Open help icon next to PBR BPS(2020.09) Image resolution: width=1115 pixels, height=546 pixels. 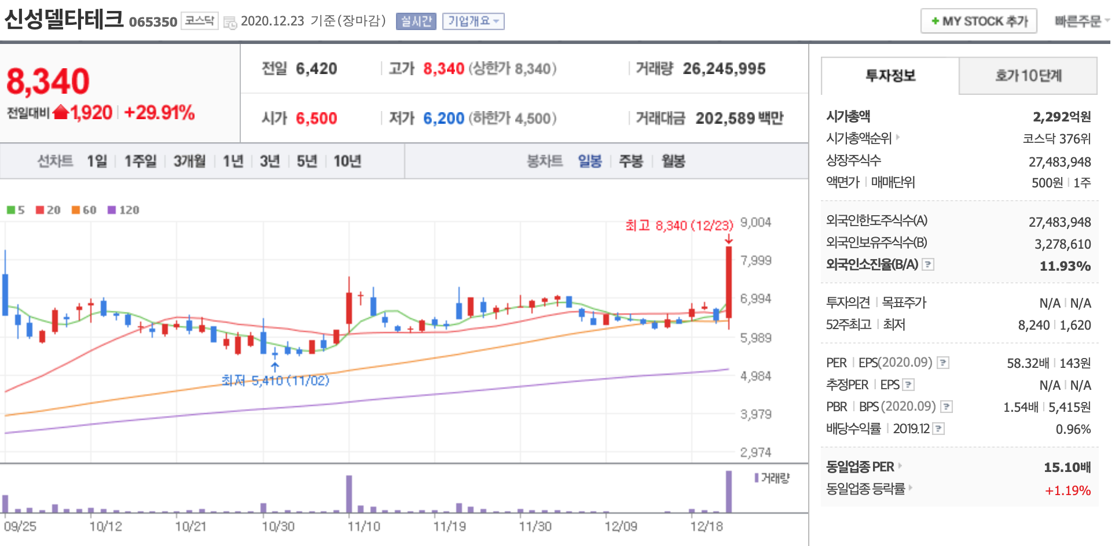pos(947,407)
